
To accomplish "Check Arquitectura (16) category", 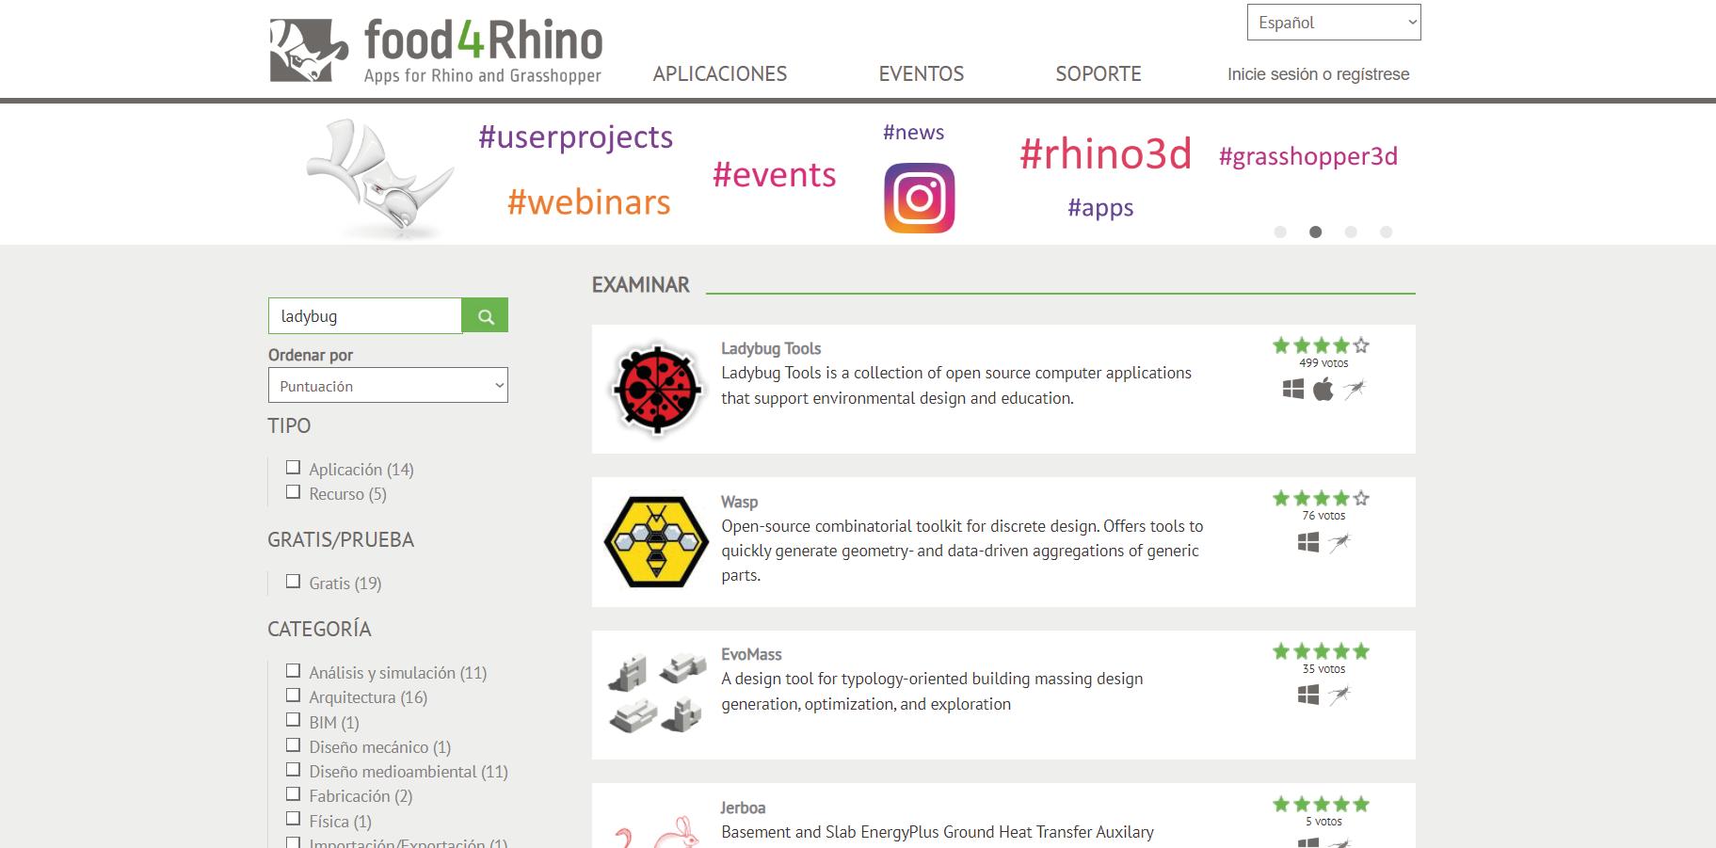I will [x=293, y=696].
